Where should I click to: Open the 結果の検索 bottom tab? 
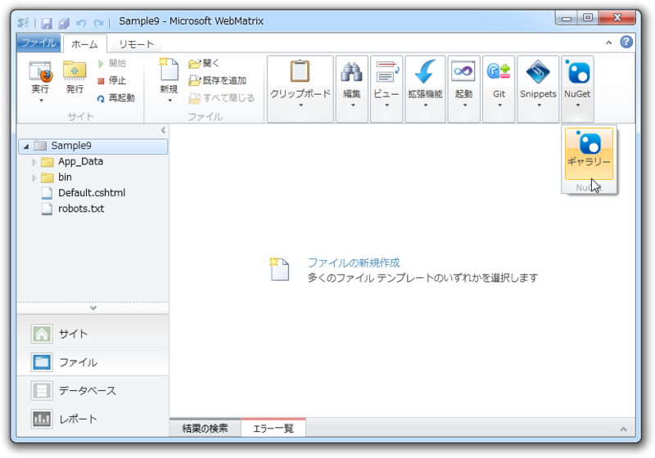[x=206, y=428]
